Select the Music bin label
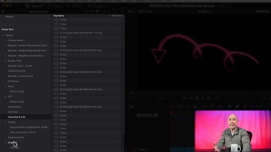This screenshot has width=271, height=152. [x=11, y=86]
